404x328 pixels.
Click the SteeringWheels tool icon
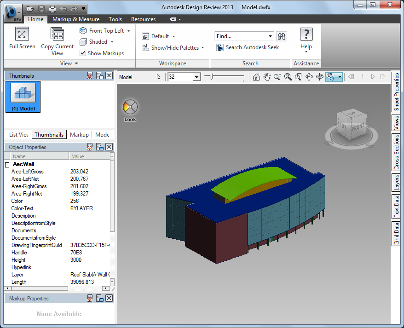pyautogui.click(x=330, y=77)
